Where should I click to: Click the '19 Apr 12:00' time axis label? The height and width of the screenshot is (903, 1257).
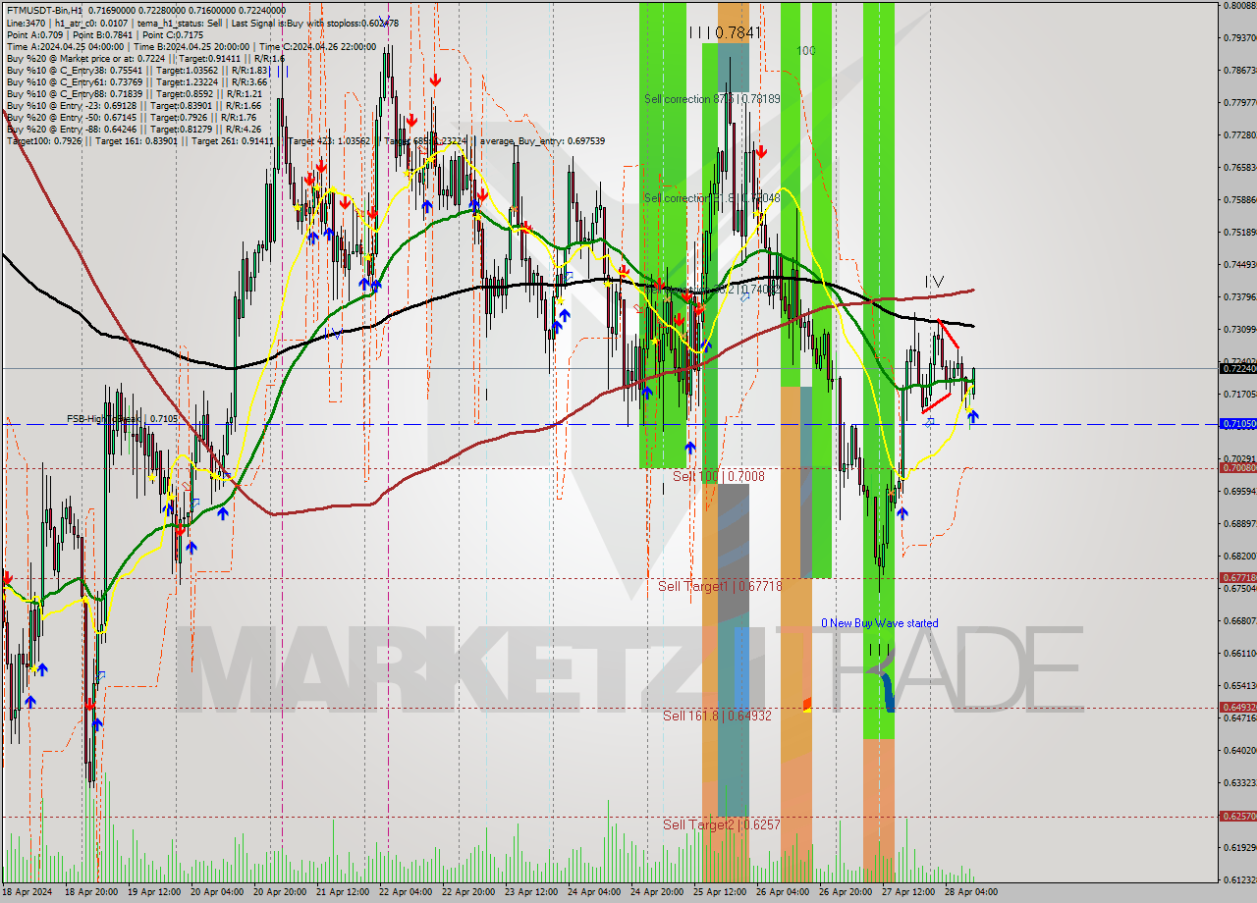tap(155, 892)
